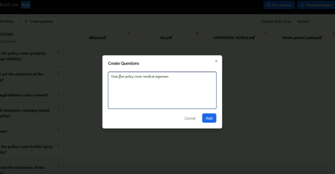Delete the insurance company issued question

point(59,109)
